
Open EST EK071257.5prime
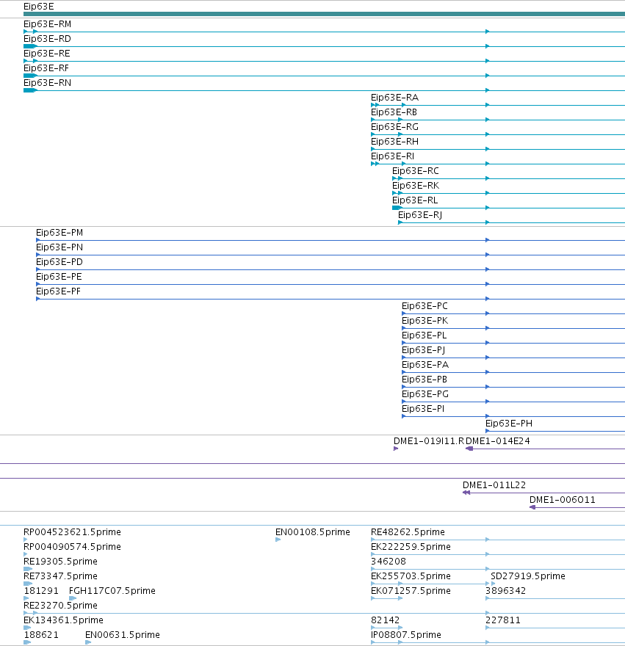click(411, 591)
